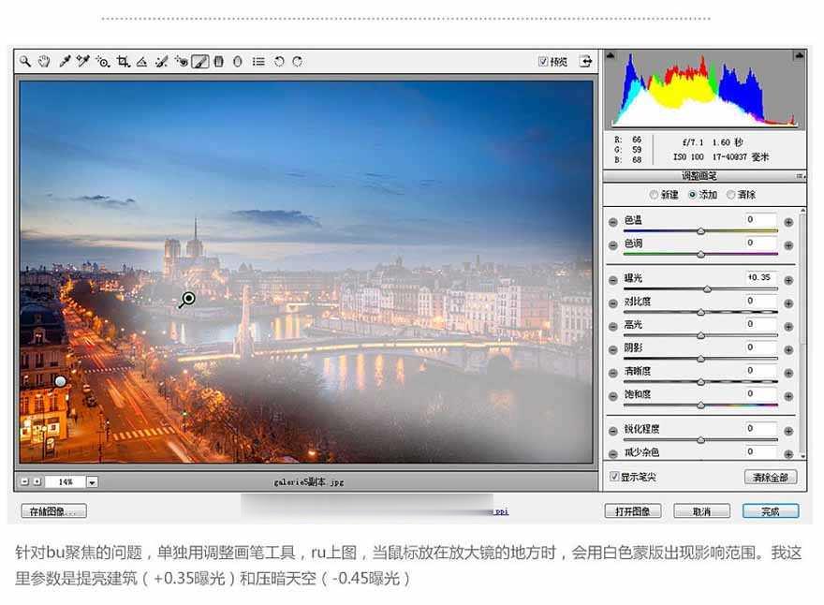Click the rotate image counterclockwise icon
824x605 pixels.
[x=278, y=61]
